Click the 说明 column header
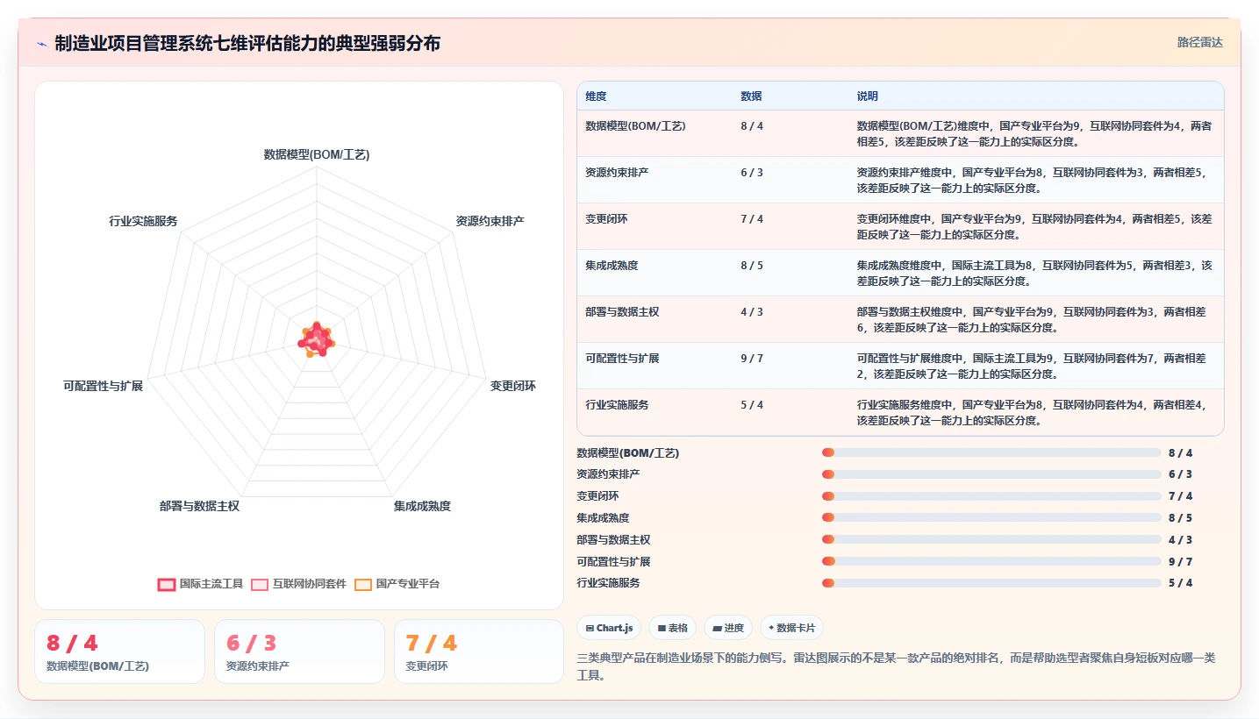Viewport: 1259px width, 719px height. [867, 96]
